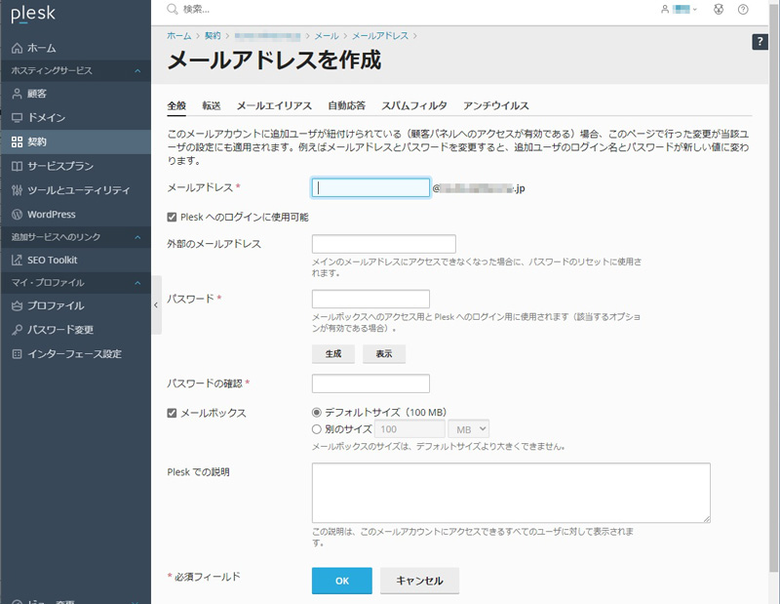Viewport: 780px width, 604px height.
Task: Toggle the Mailbox (メールボックス) checkbox
Action: click(x=173, y=413)
